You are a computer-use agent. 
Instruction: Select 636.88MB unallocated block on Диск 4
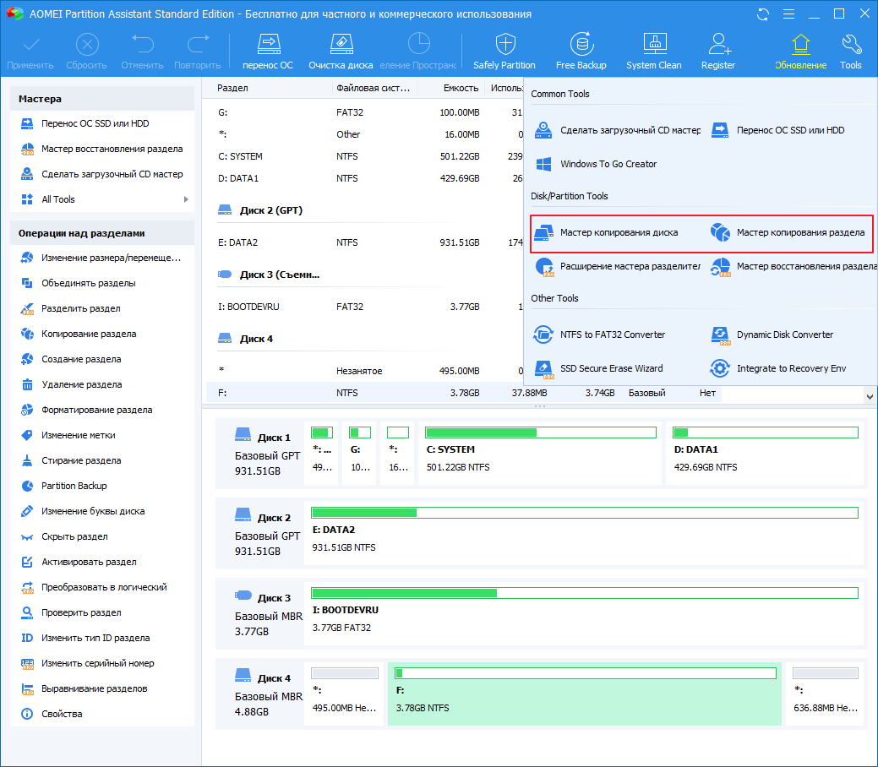[826, 694]
